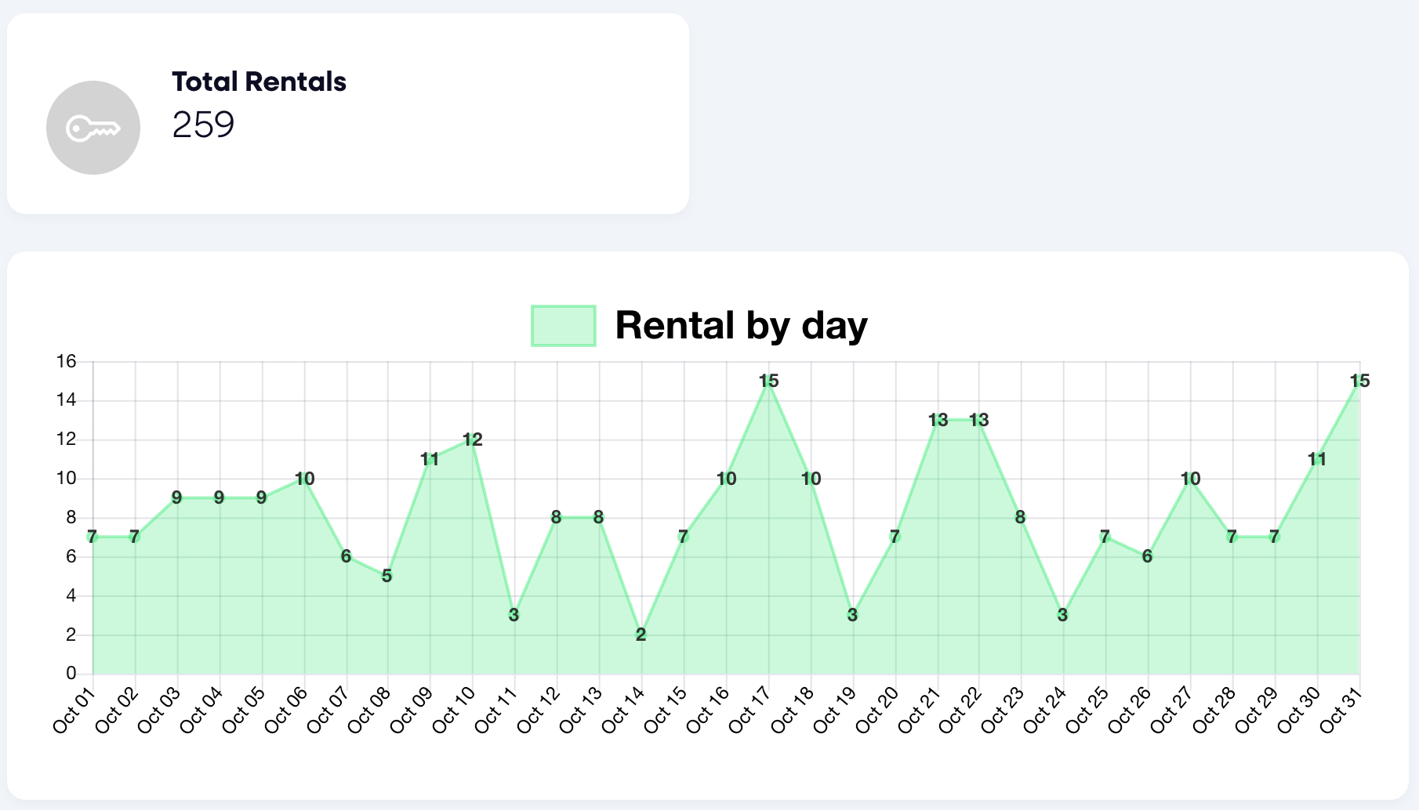Click the Oct 14 lowest data point
This screenshot has height=810, width=1419.
tap(641, 635)
